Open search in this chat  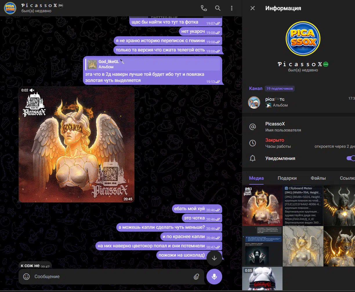218,8
